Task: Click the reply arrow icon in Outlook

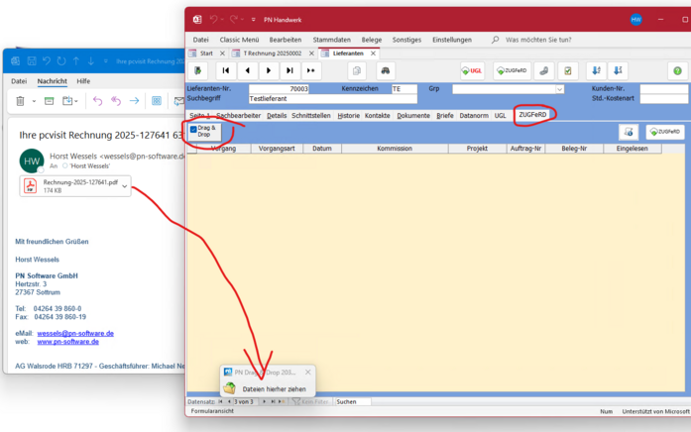Action: 97,101
